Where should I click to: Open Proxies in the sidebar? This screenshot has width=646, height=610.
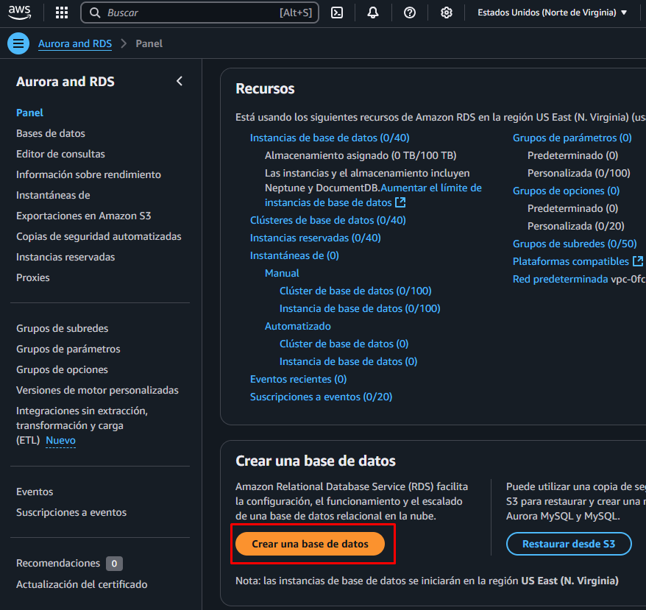click(x=33, y=277)
